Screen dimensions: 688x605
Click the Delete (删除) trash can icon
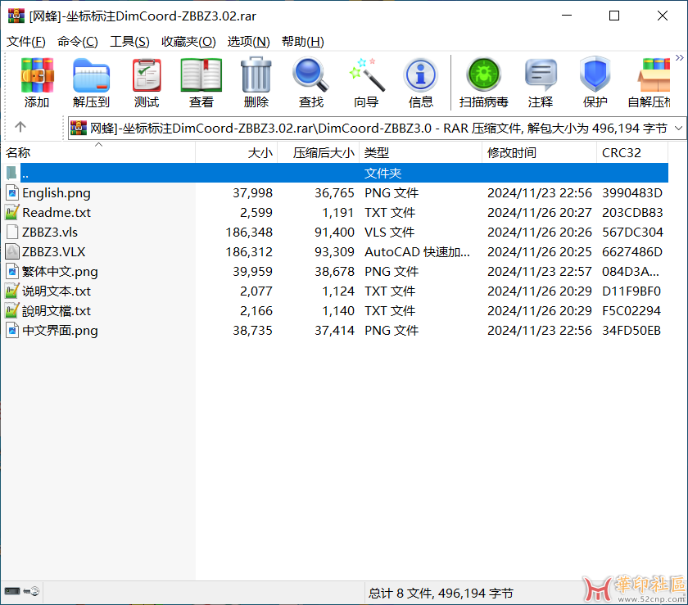click(x=256, y=74)
